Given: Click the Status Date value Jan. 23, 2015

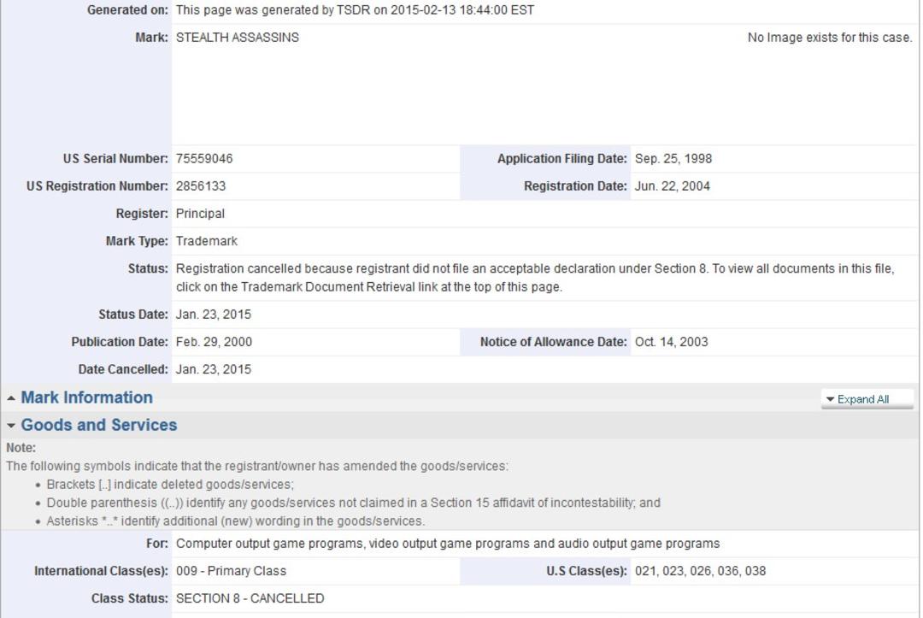Looking at the screenshot, I should [x=213, y=315].
